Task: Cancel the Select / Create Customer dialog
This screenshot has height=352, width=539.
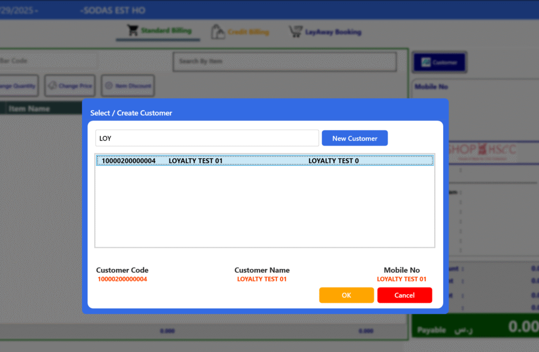Action: pyautogui.click(x=404, y=295)
